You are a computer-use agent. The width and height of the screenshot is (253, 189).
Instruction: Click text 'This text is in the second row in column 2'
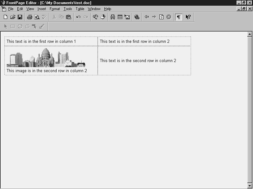tap(138, 60)
